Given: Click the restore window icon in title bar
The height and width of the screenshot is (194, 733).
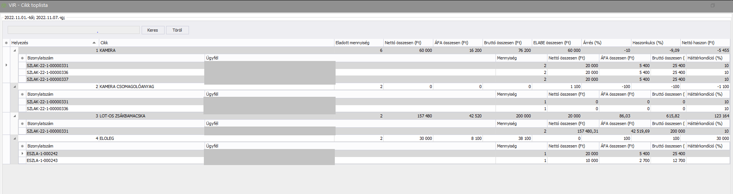Looking at the screenshot, I should pos(712,6).
